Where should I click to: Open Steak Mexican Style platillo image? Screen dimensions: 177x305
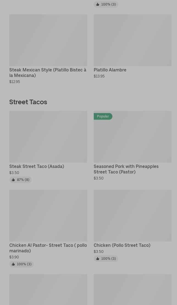point(48,40)
